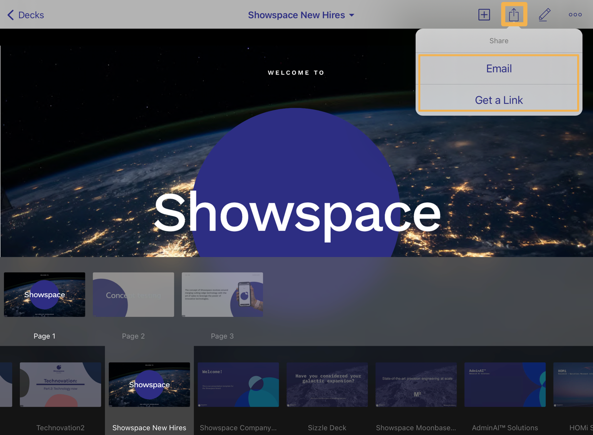Click the AdminAI™ Solutions name label
This screenshot has width=593, height=435.
point(505,428)
